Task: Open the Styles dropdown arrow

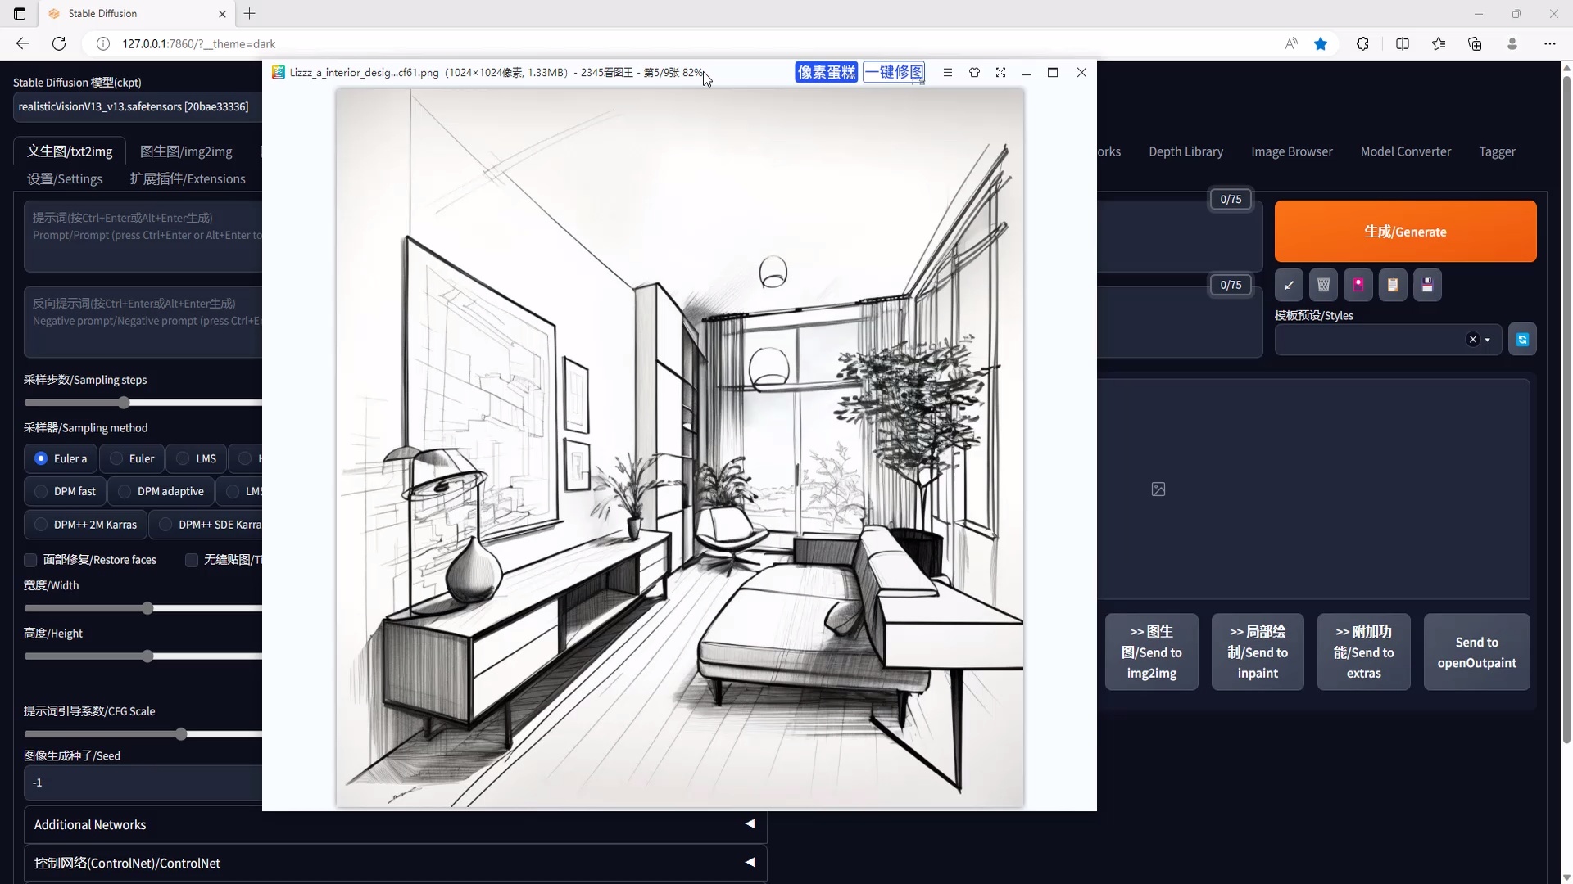Action: (1488, 340)
